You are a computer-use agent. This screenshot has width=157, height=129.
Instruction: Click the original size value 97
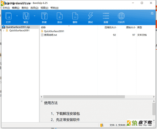click(x=134, y=35)
